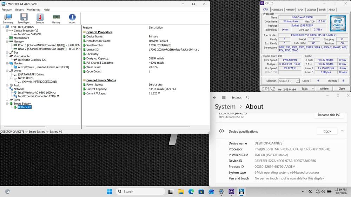Click the Wear Level value 20.0 %
This screenshot has width=351, height=197.
click(153, 67)
